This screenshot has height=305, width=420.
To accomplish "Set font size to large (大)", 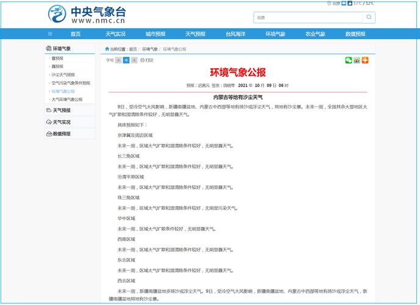I will point(134,60).
